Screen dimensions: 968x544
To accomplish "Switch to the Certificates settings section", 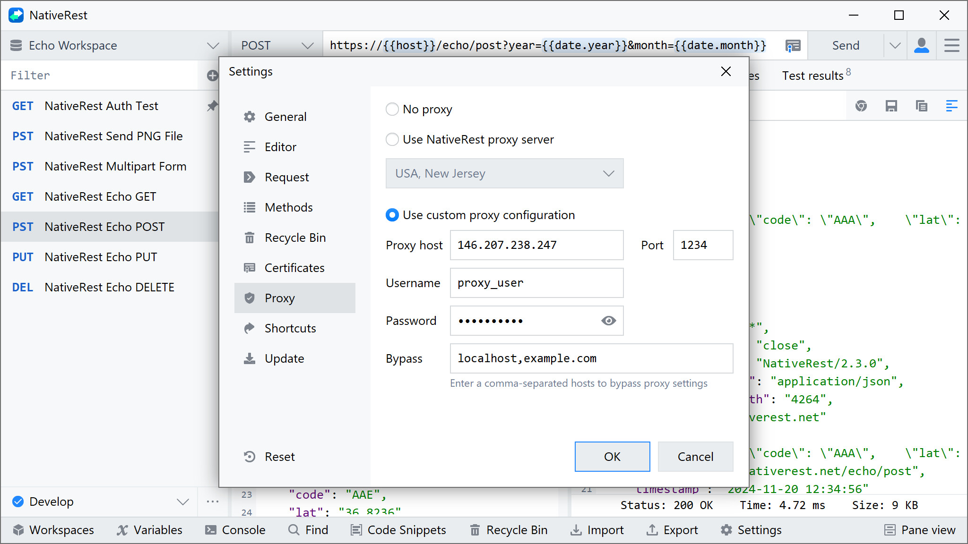I will click(294, 267).
